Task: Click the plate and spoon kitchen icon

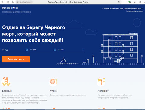Action: pyautogui.click(x=53, y=81)
